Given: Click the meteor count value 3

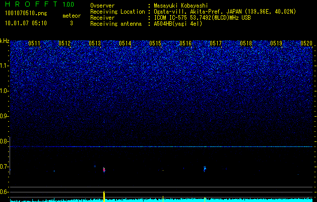Looking at the screenshot, I should click(x=72, y=23).
